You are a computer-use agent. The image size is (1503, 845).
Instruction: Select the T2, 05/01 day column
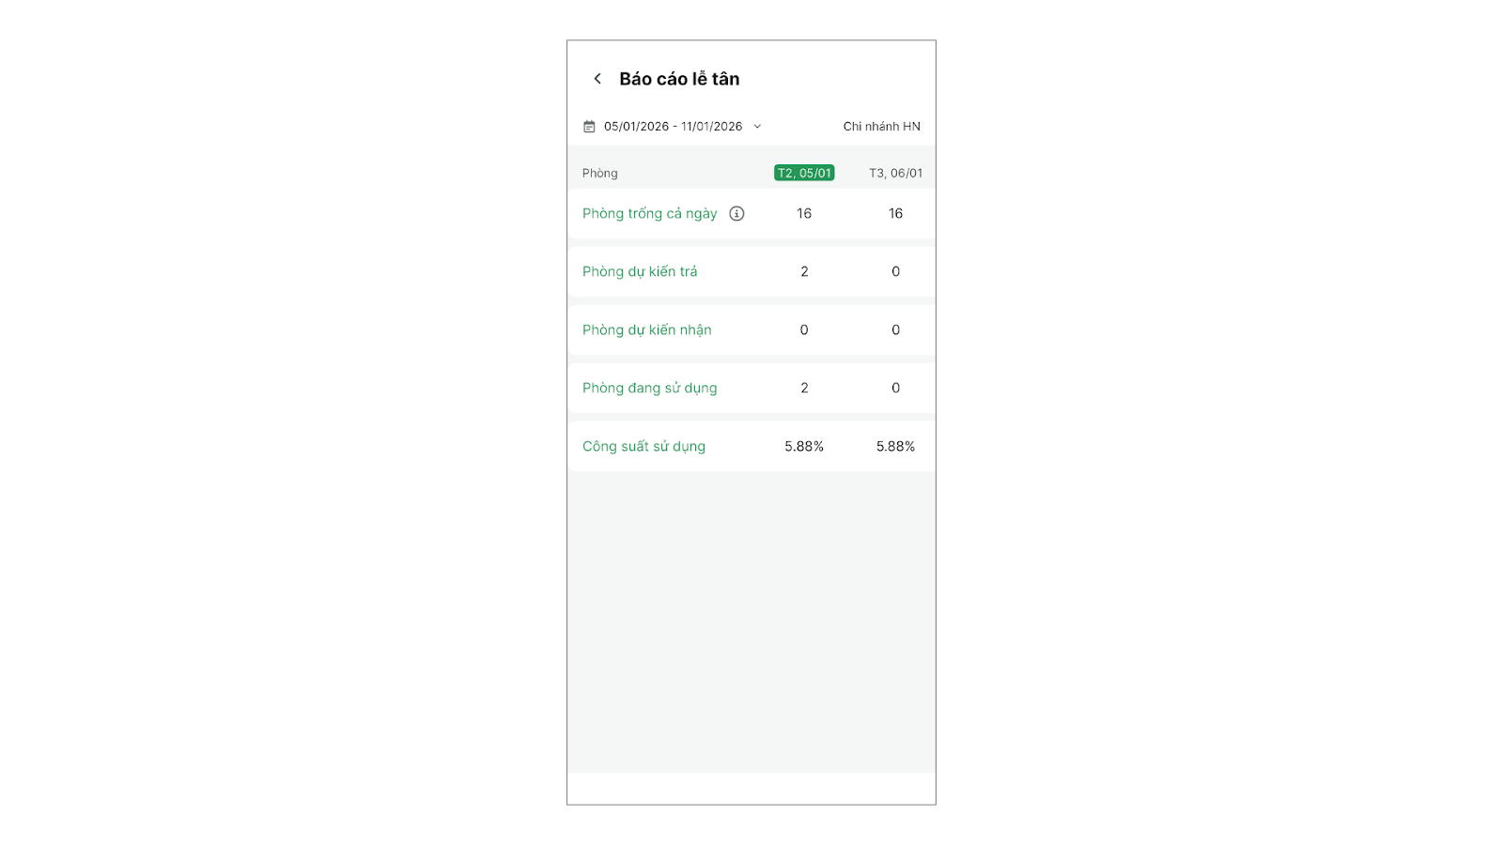(x=804, y=173)
